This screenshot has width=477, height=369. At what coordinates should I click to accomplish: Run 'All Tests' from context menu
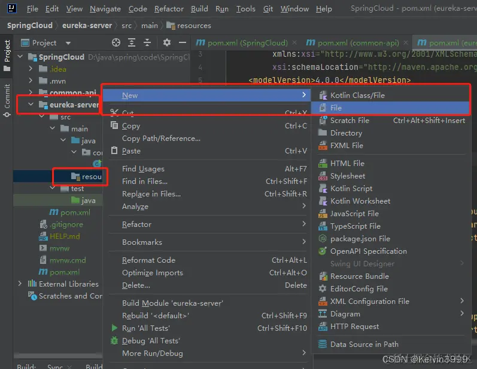coord(206,328)
